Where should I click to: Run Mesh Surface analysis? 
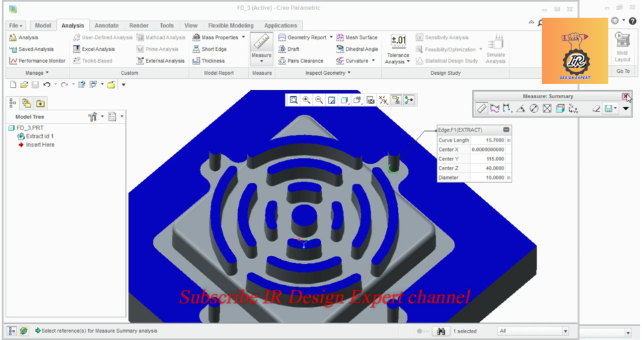[357, 37]
